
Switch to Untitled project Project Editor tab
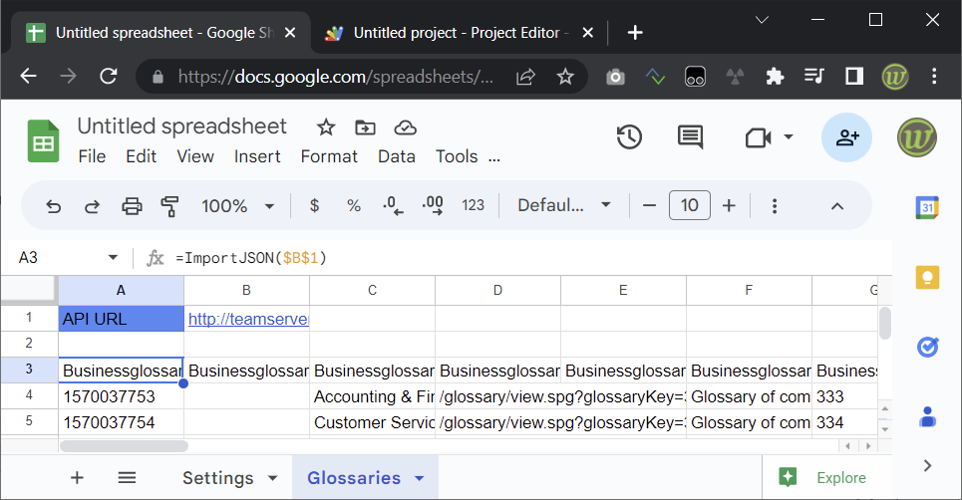pos(459,33)
